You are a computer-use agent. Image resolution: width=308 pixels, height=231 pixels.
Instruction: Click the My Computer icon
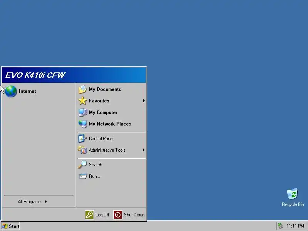coord(82,112)
